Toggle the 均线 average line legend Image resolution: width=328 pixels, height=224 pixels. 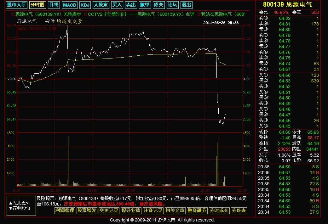(x=61, y=21)
